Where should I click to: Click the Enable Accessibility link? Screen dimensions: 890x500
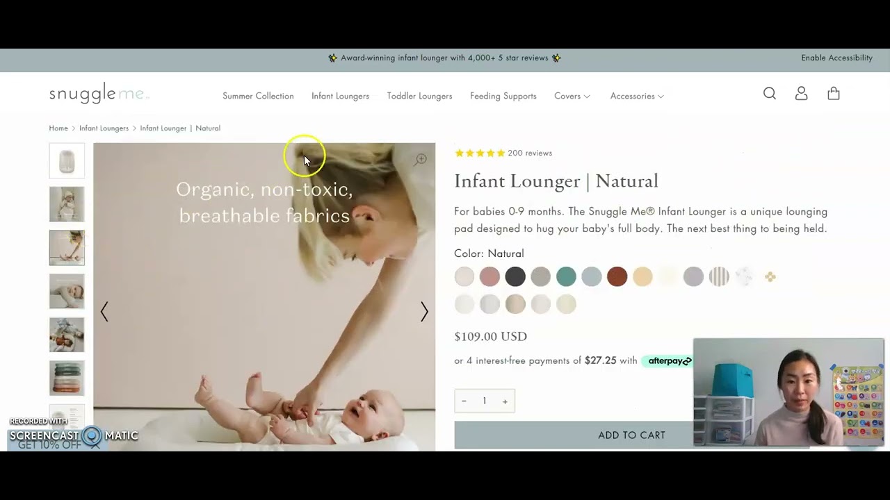pyautogui.click(x=836, y=58)
